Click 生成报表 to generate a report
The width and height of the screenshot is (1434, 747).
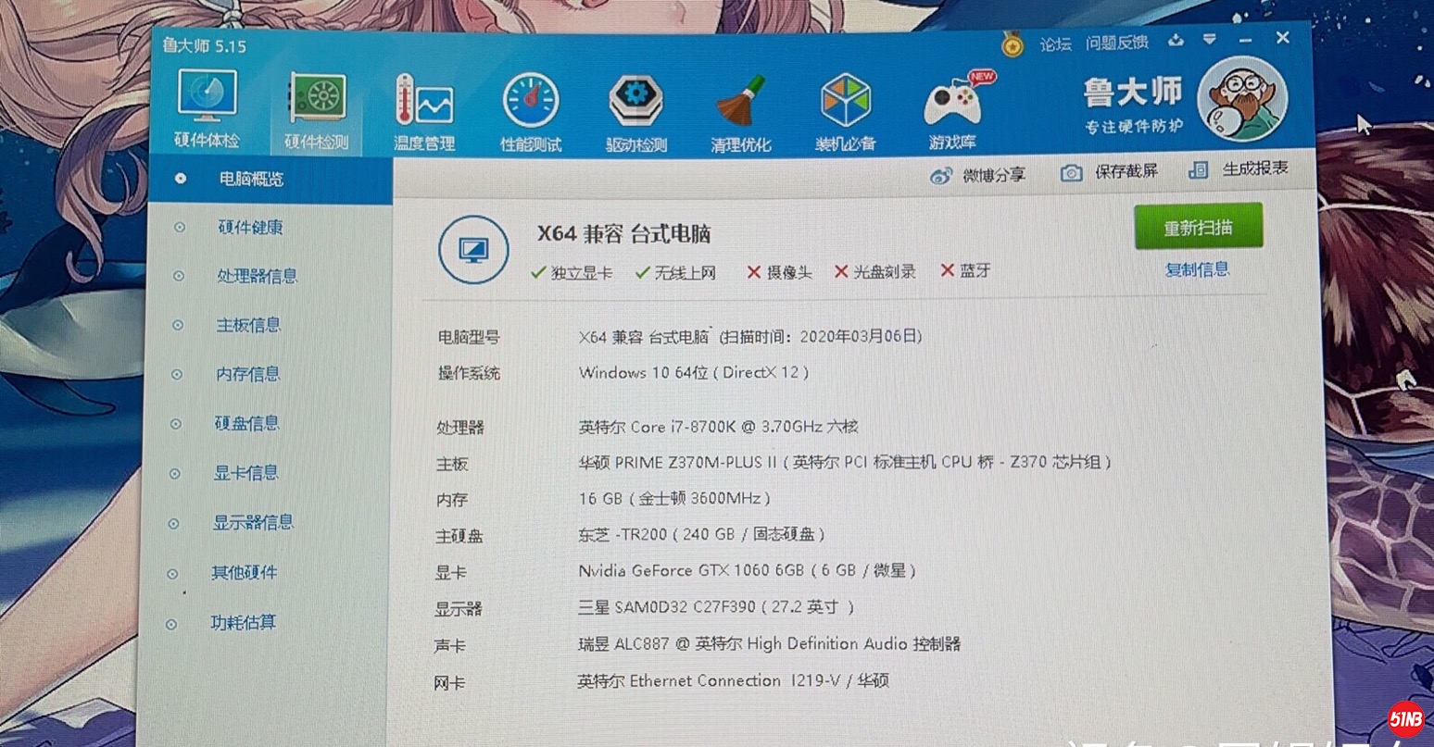pyautogui.click(x=1239, y=169)
